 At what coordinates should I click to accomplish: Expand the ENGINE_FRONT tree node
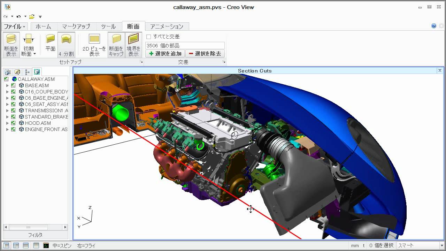pos(7,129)
